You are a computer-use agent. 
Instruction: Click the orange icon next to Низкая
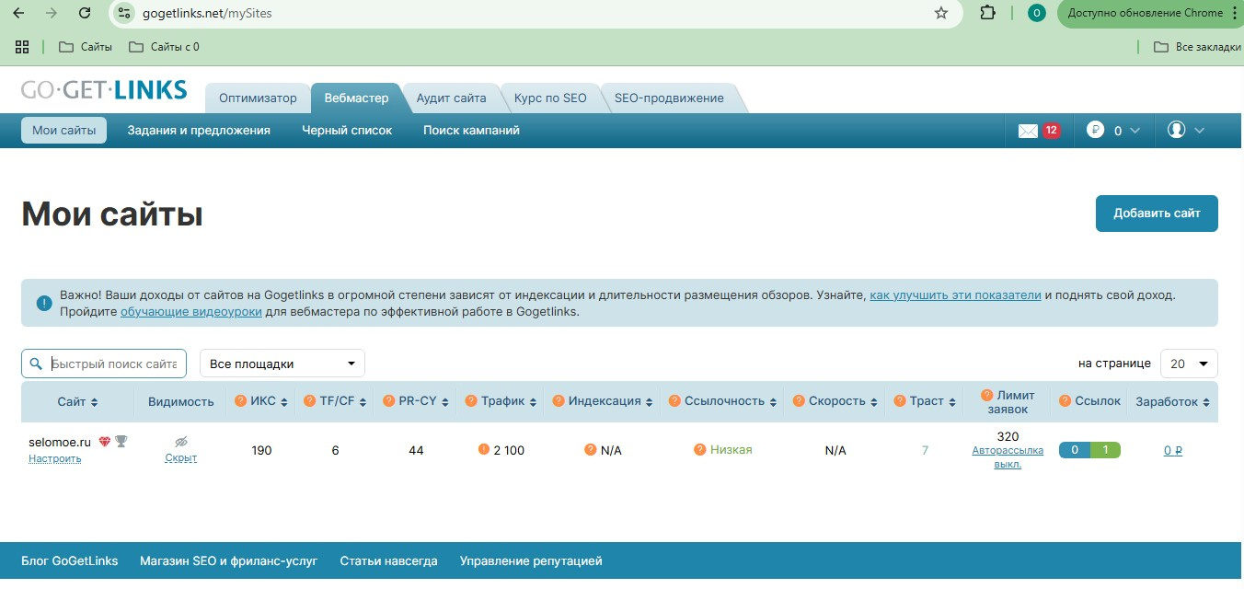[x=700, y=449]
